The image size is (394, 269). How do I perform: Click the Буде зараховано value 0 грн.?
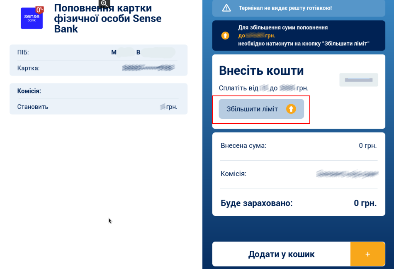click(365, 203)
